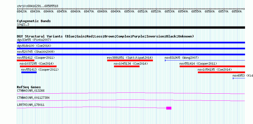Click the nsv551412 (Cooper2011) label
Image resolution: width=253 pixels, height=124 pixels.
tap(36, 58)
